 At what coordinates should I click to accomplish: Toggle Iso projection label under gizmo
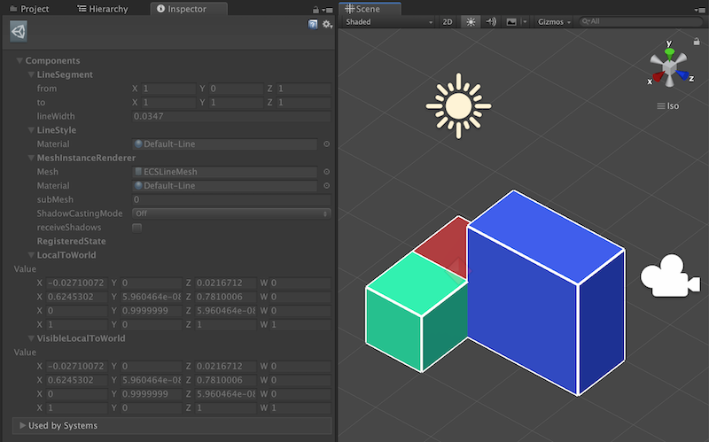click(668, 105)
